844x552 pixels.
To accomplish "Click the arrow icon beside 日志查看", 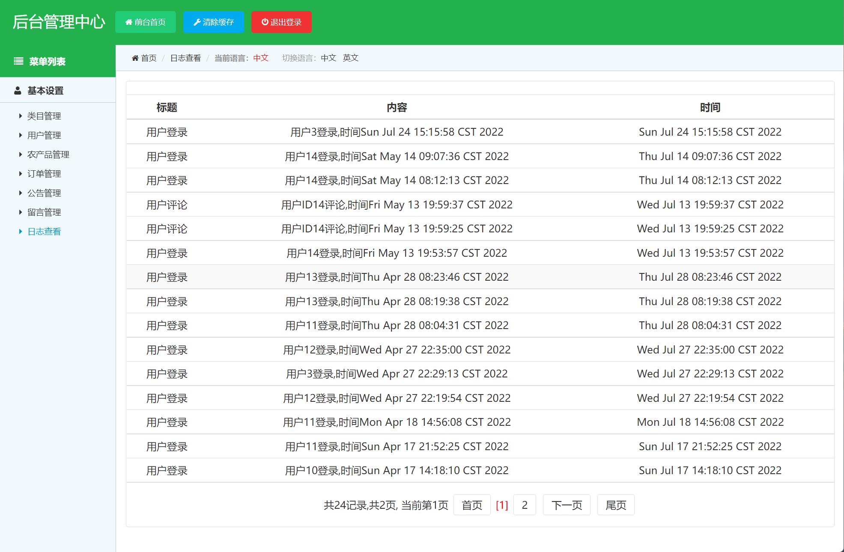I will pyautogui.click(x=20, y=231).
